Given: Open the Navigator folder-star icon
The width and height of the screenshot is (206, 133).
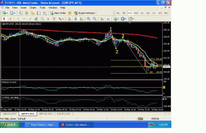Looking at the screenshot, I should 32,13.
